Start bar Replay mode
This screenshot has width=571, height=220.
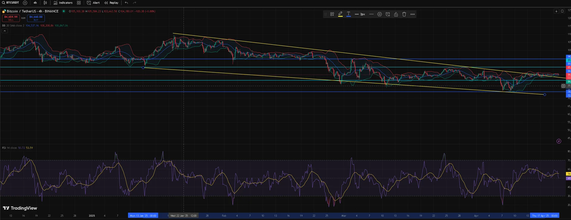pyautogui.click(x=111, y=3)
